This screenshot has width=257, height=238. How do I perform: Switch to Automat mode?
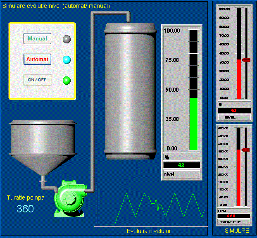[37, 59]
